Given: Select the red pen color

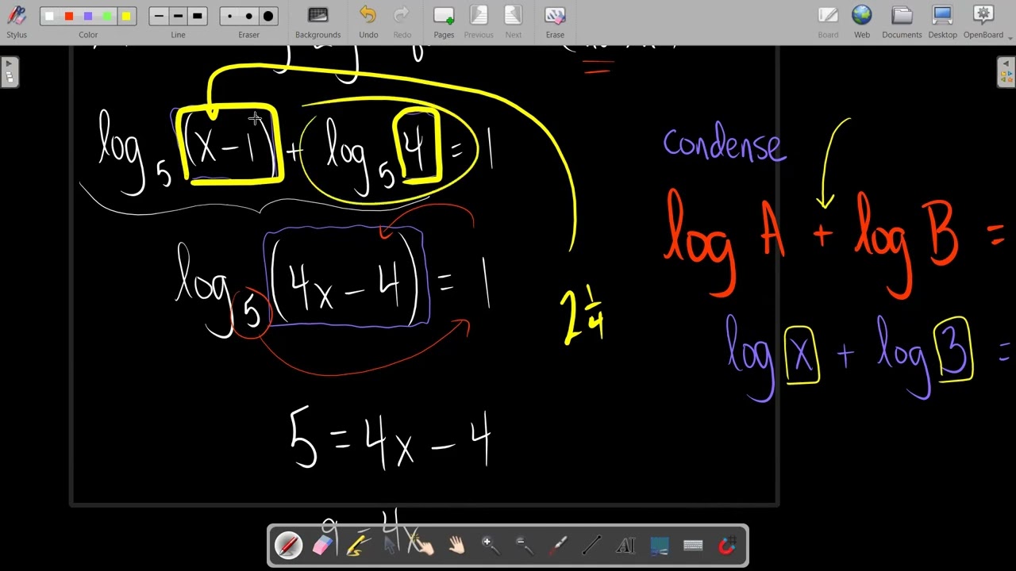Looking at the screenshot, I should point(69,16).
